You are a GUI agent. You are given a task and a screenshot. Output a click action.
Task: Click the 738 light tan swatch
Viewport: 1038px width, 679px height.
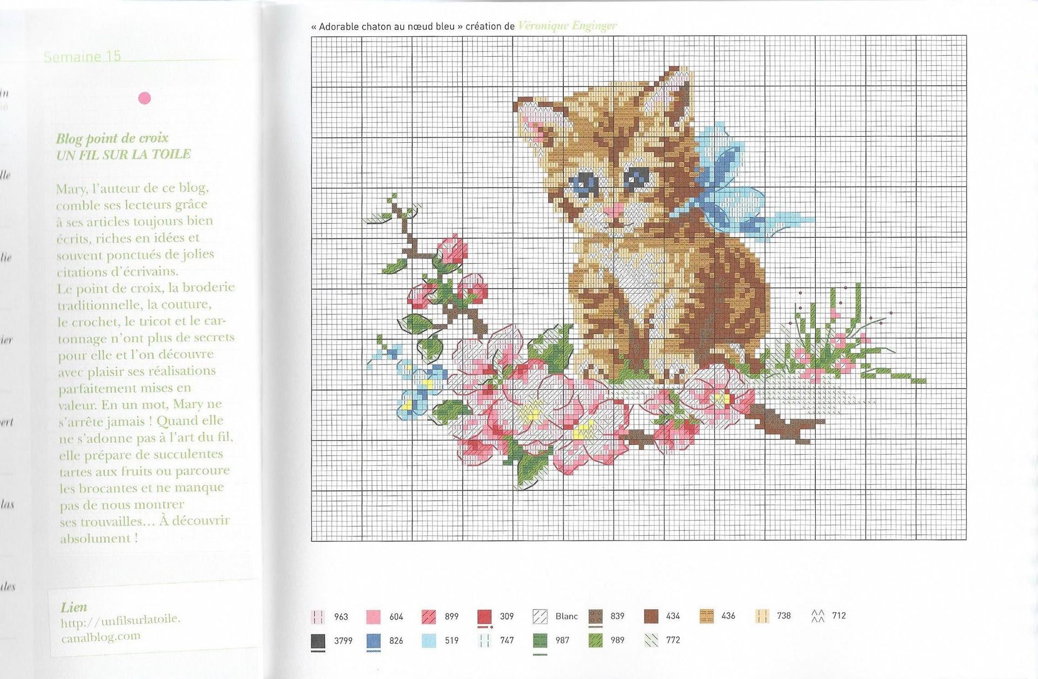[x=762, y=616]
